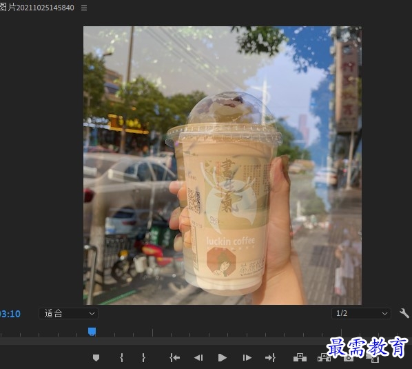This screenshot has width=412, height=369.
Task: Open the program monitor panel menu
Action: (84, 8)
